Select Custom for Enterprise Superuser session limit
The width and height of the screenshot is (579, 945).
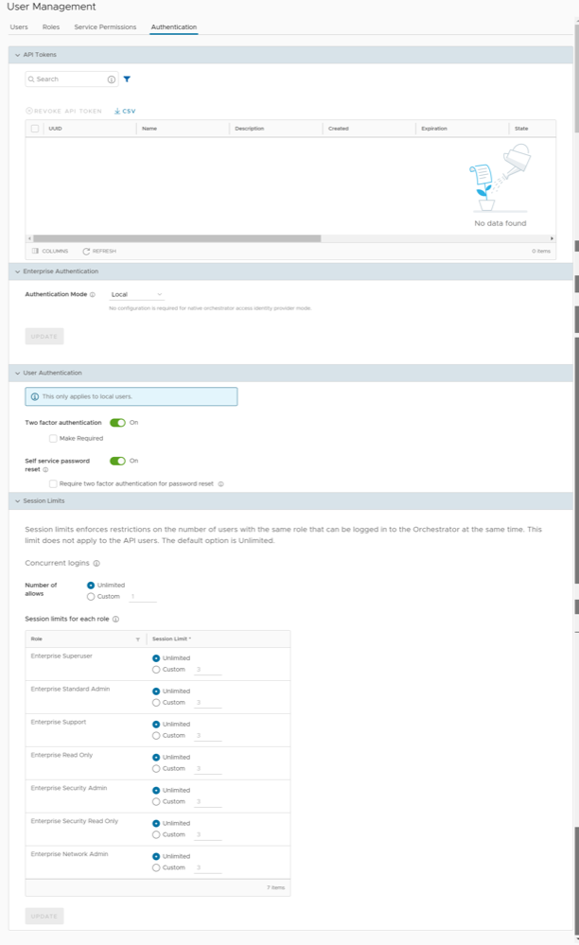(156, 670)
